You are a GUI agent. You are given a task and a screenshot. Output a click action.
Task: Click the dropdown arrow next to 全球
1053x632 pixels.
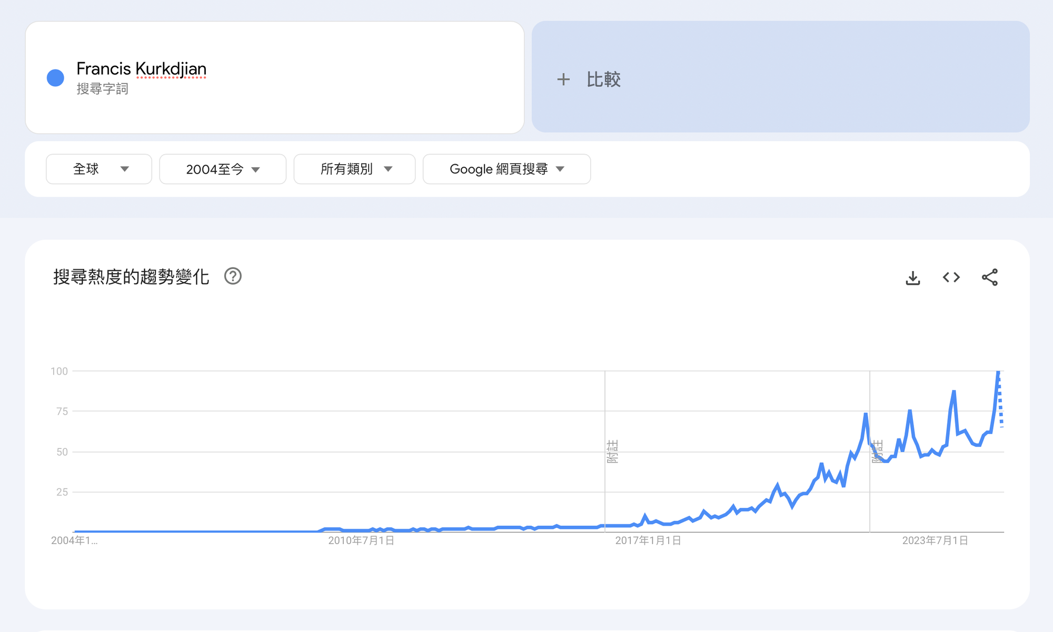125,169
